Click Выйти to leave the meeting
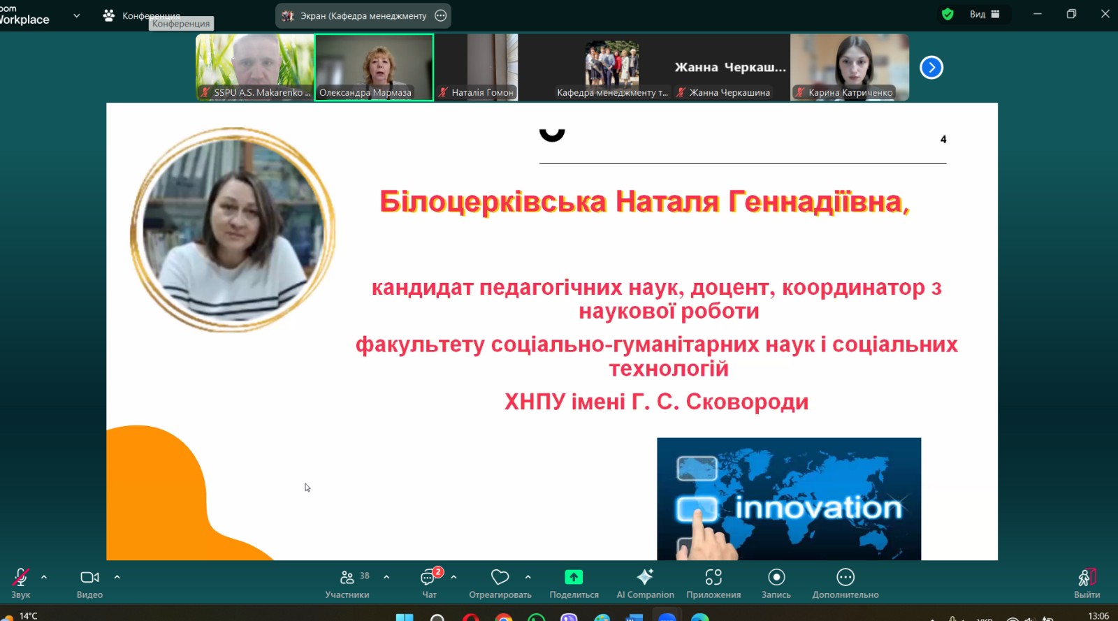 (x=1087, y=583)
